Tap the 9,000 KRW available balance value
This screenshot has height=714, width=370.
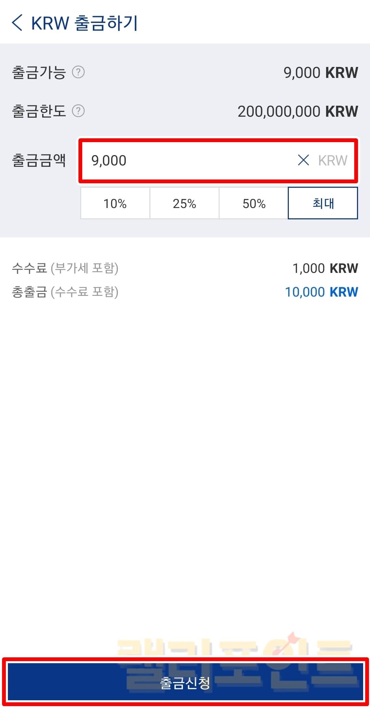tap(321, 73)
